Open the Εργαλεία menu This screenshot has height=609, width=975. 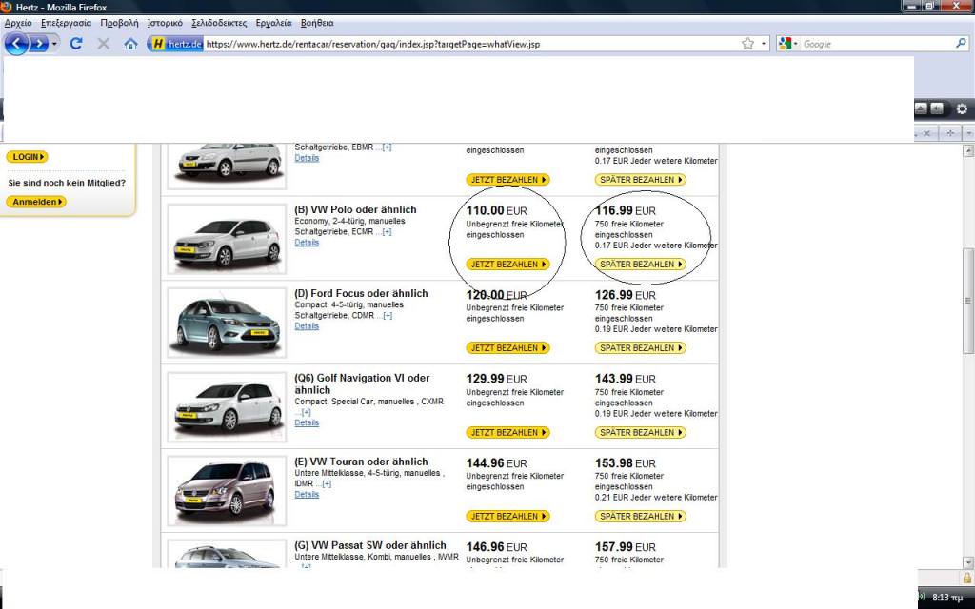point(273,23)
